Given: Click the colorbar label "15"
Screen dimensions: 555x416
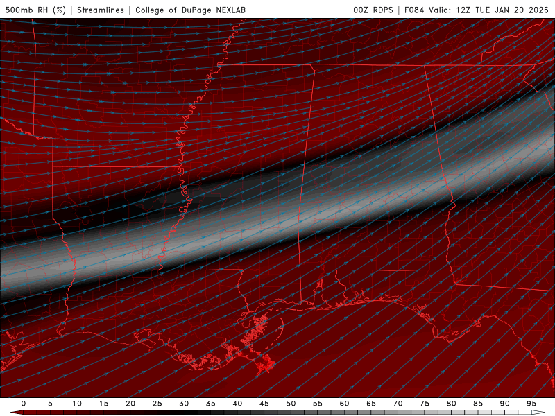Looking at the screenshot, I should [103, 404].
